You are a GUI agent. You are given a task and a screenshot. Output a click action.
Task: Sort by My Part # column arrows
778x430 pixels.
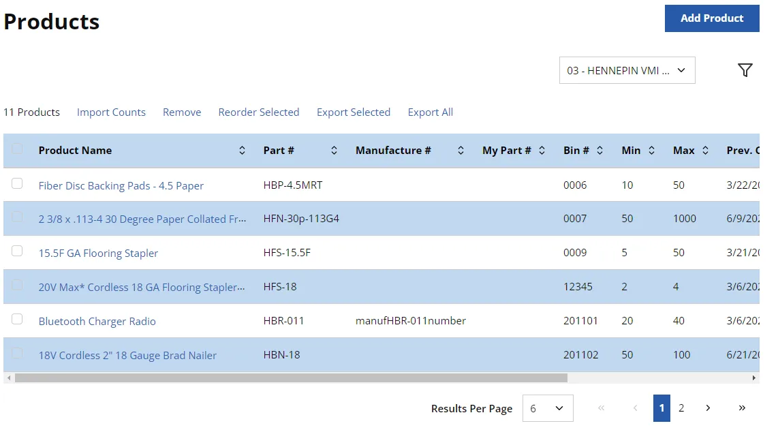pyautogui.click(x=542, y=151)
